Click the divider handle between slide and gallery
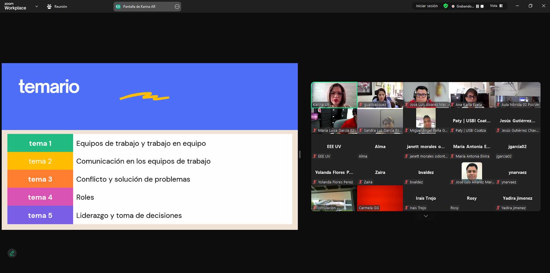 pyautogui.click(x=300, y=154)
